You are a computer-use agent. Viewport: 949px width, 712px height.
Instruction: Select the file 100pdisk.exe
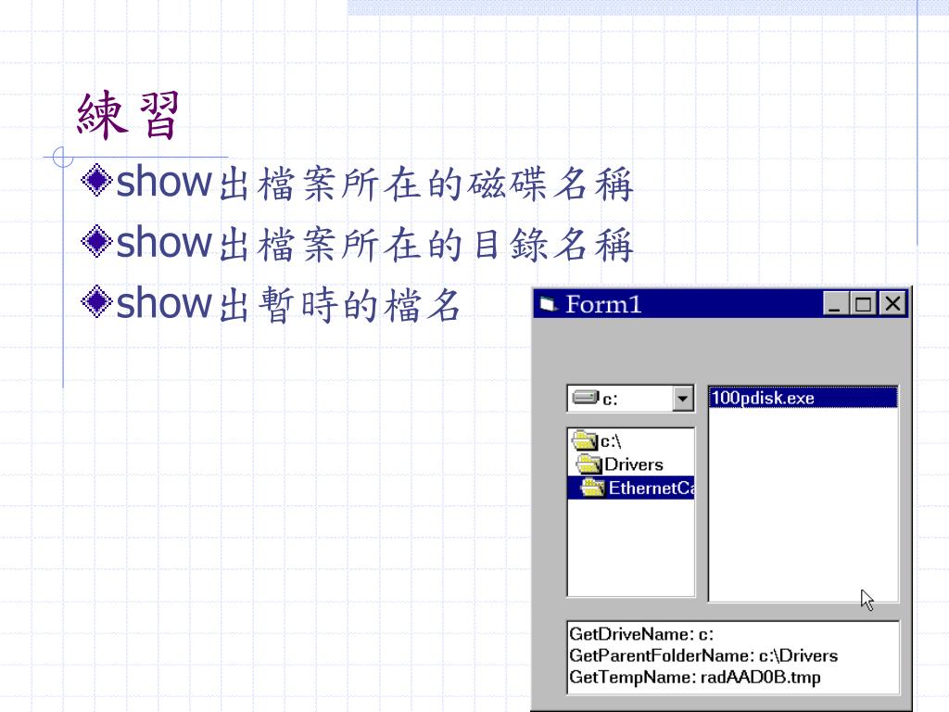pos(803,398)
